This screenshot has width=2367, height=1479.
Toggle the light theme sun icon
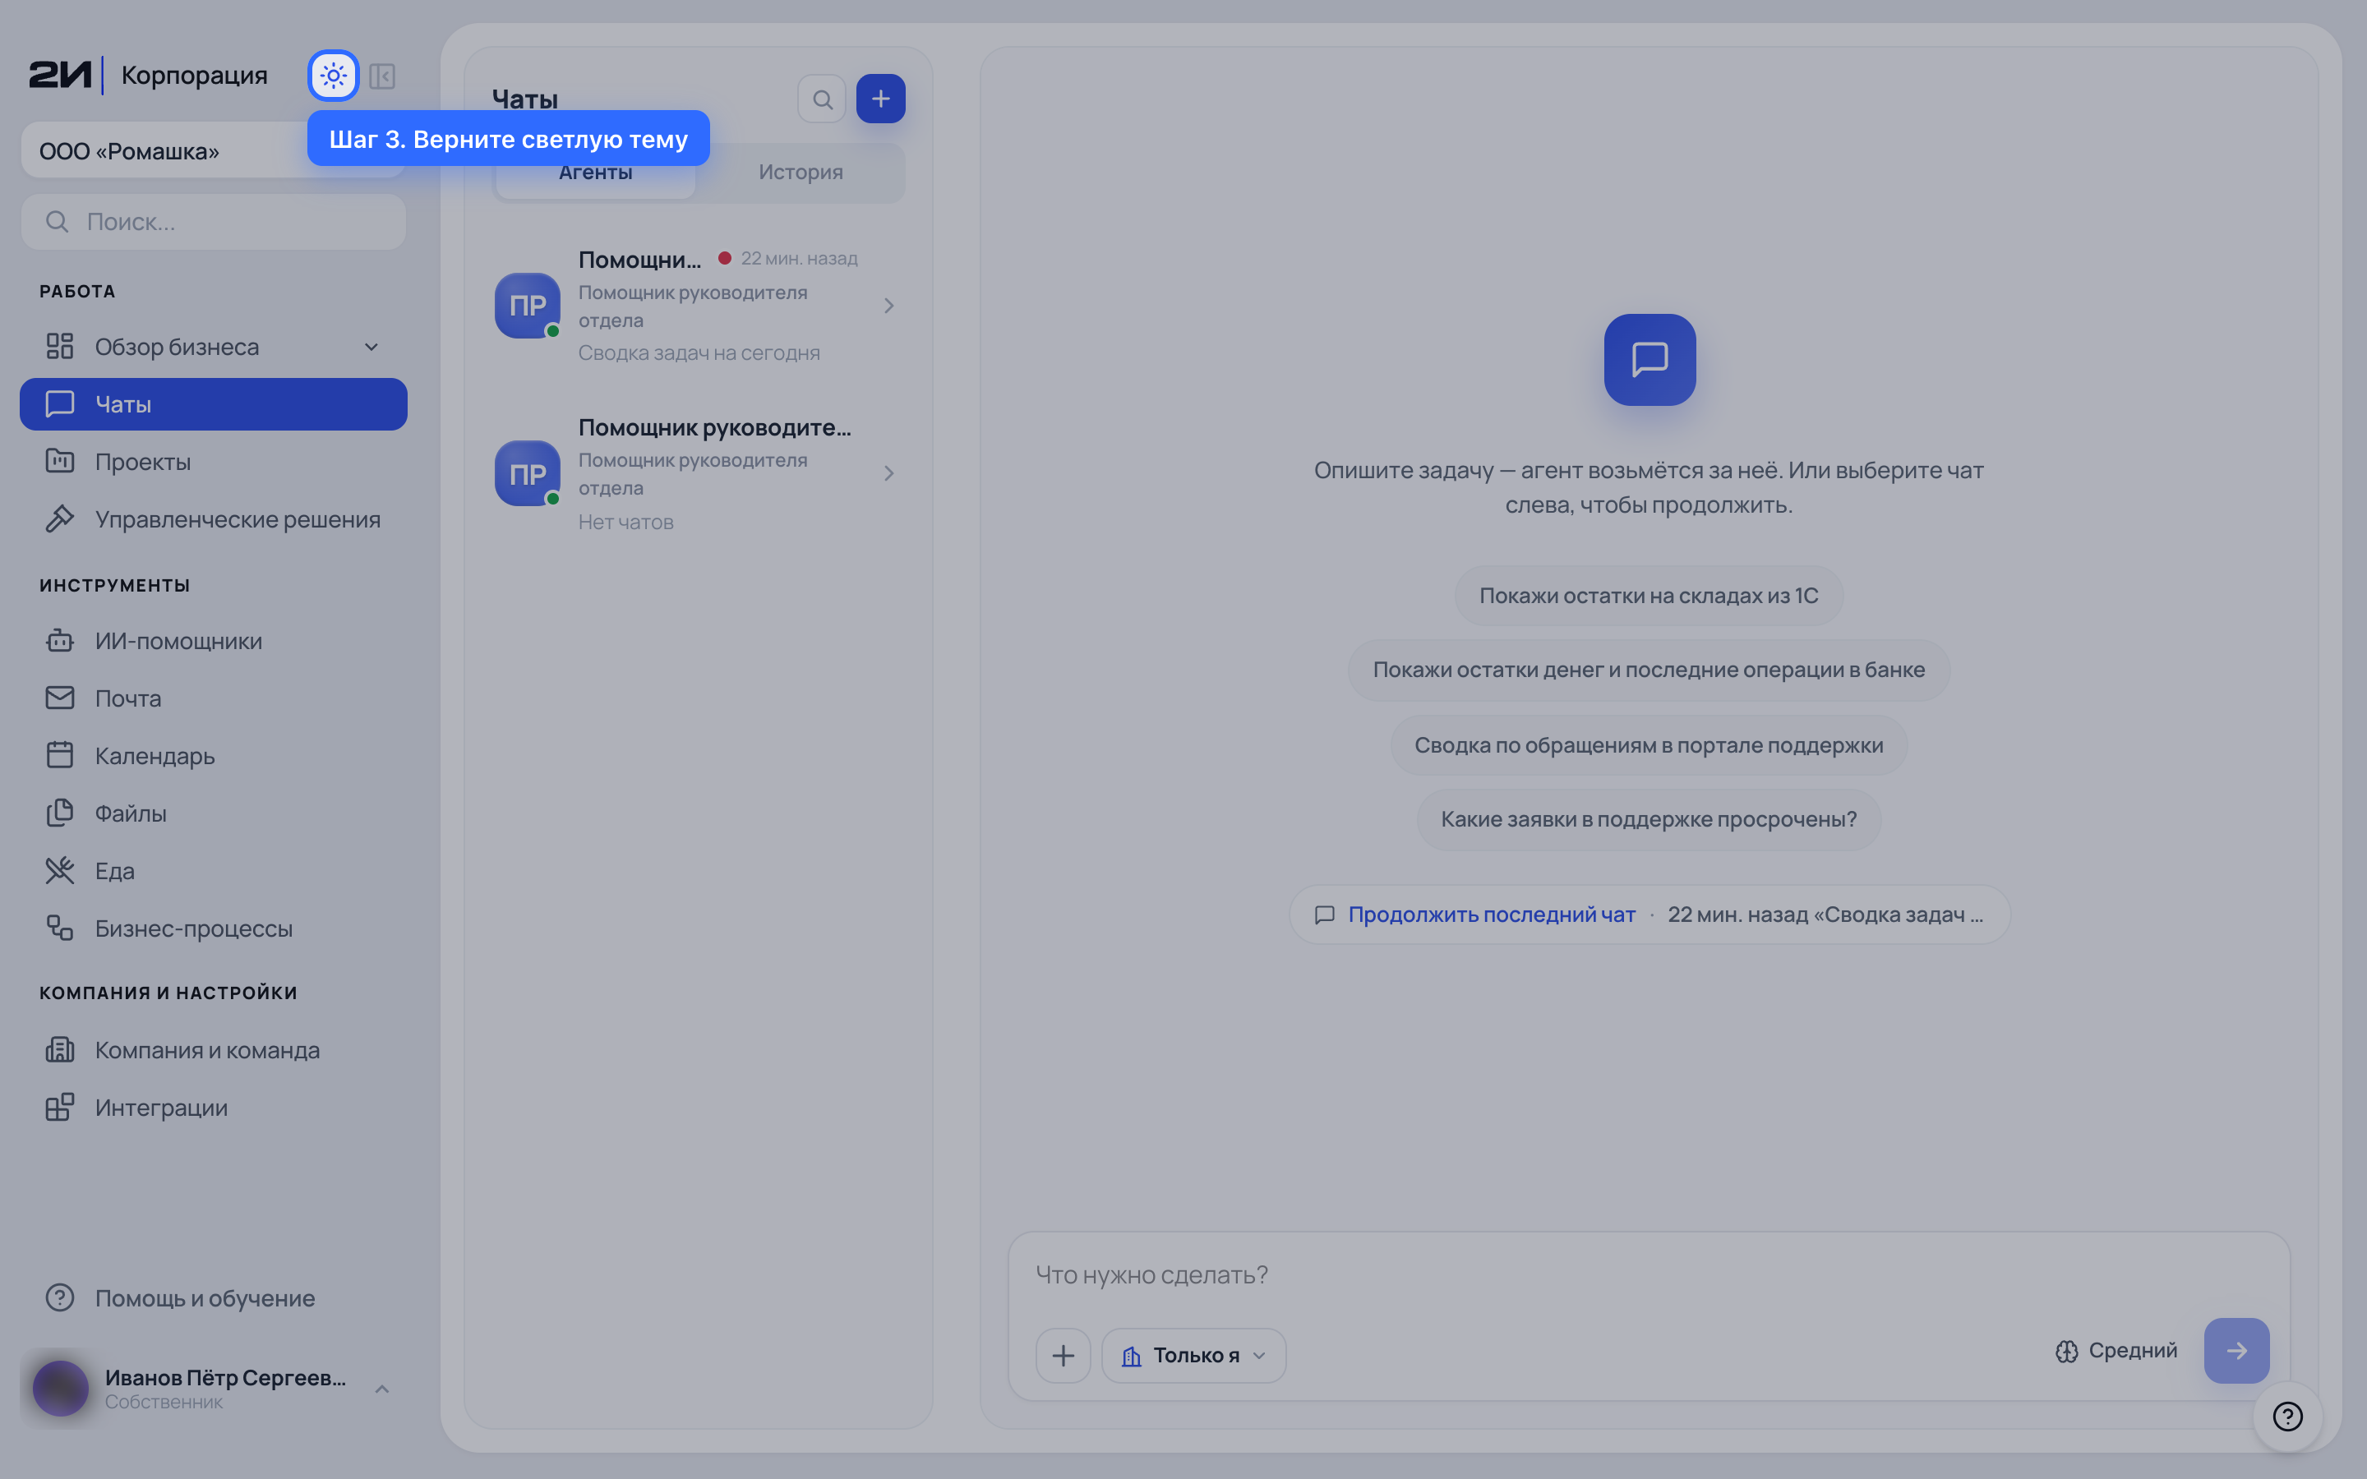333,76
